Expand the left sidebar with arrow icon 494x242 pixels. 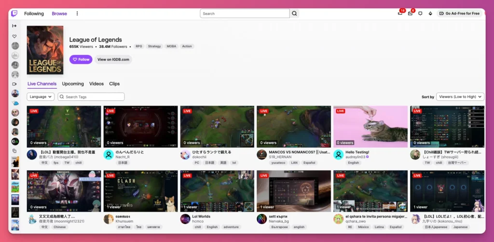coord(14,26)
